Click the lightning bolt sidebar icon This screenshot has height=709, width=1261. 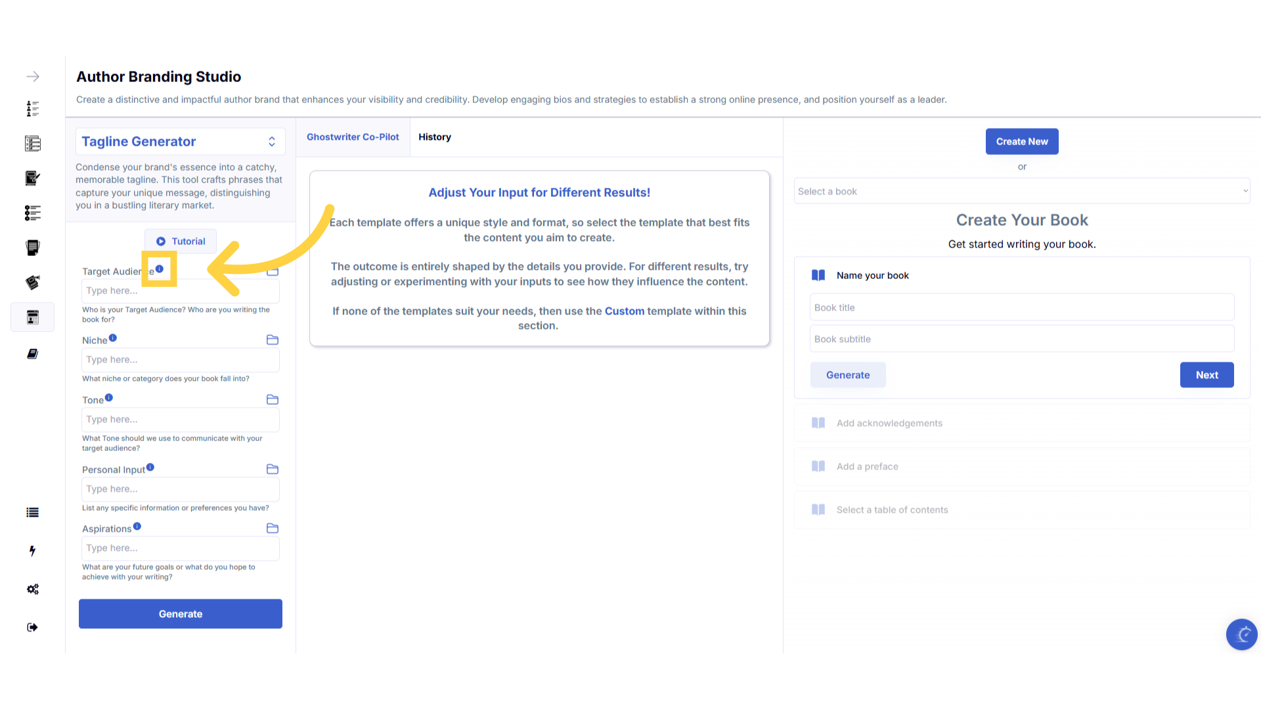[x=33, y=551]
